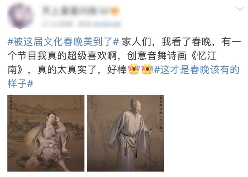Open the blurred username next to avatar

click(x=76, y=11)
